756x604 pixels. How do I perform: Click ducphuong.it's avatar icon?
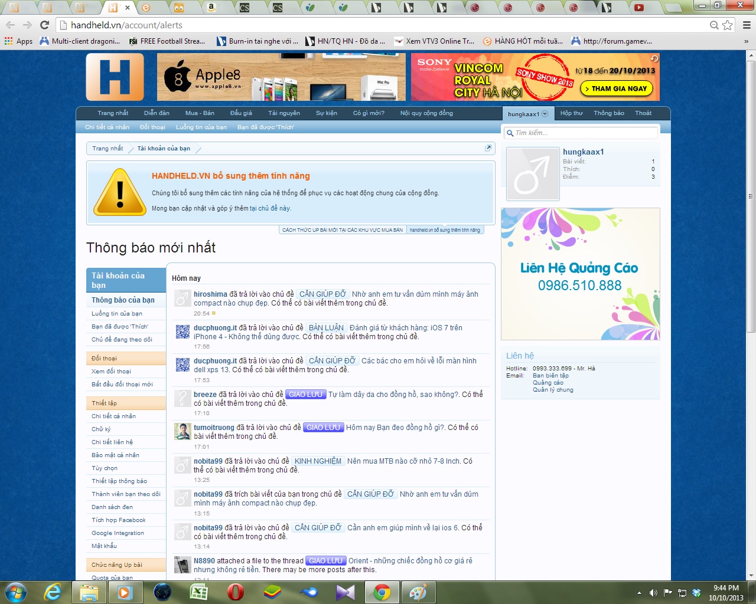183,331
